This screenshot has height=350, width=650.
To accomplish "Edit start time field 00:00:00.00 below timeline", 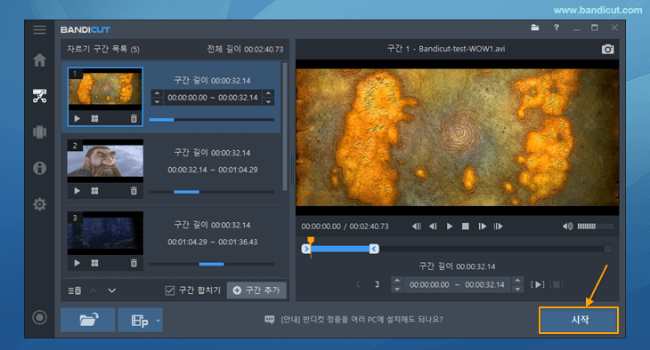I will [x=429, y=284].
